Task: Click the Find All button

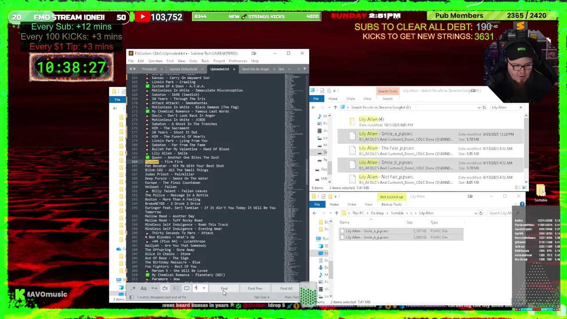Action: click(286, 288)
